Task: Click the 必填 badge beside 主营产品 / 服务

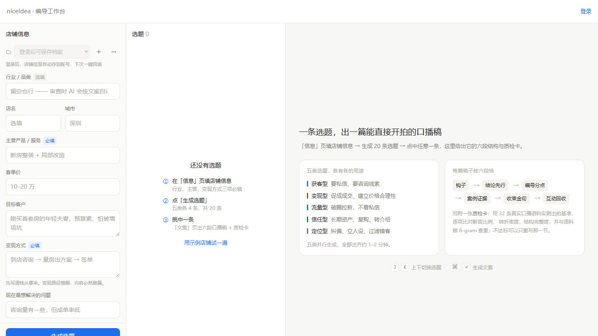Action: tap(50, 141)
